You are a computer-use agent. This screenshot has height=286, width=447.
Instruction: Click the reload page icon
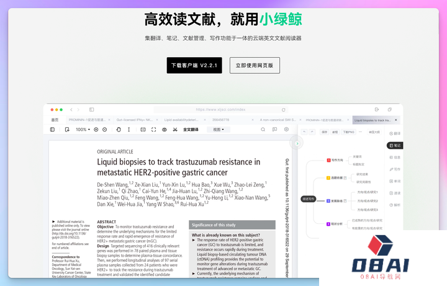[283, 110]
